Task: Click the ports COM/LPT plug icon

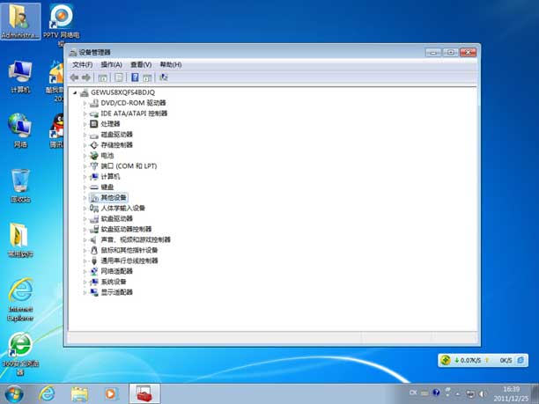Action: point(94,166)
